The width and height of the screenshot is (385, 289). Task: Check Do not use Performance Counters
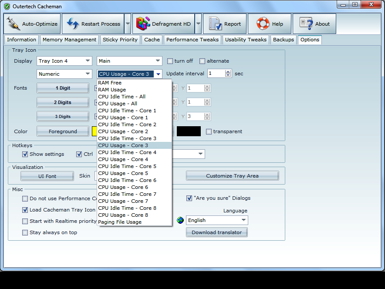coord(25,199)
